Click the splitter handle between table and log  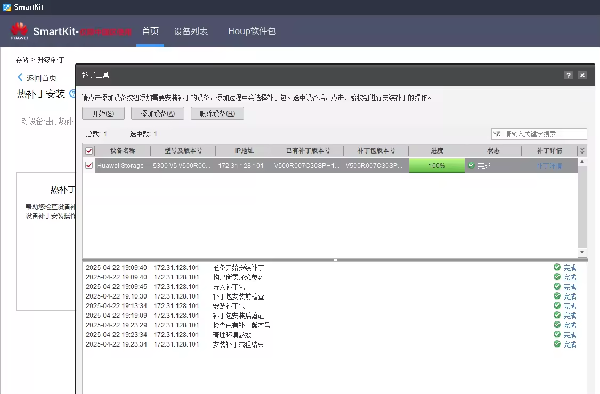coord(335,260)
